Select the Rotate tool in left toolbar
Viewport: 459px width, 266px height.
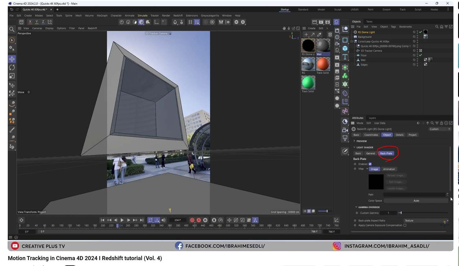(x=12, y=67)
